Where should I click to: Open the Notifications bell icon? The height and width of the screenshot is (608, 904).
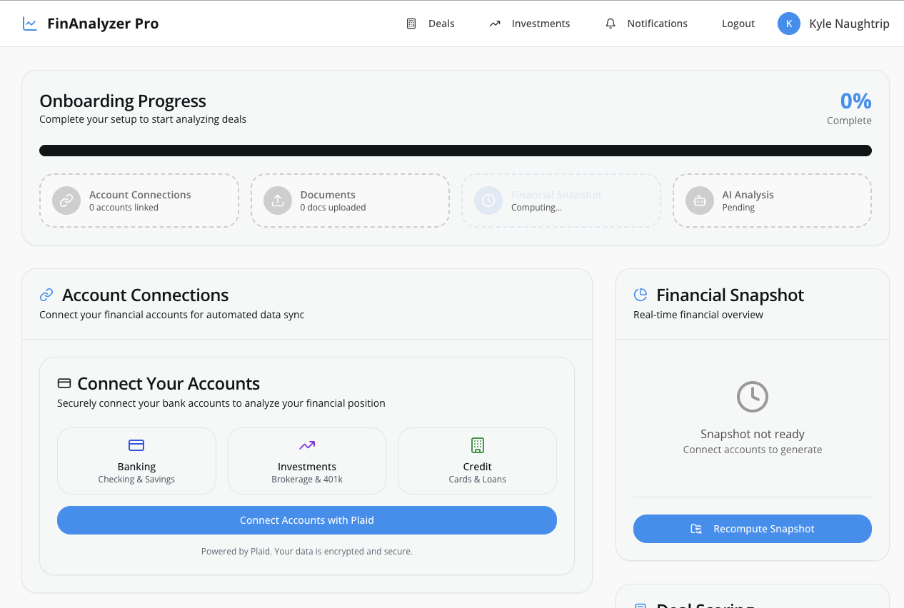(x=610, y=23)
